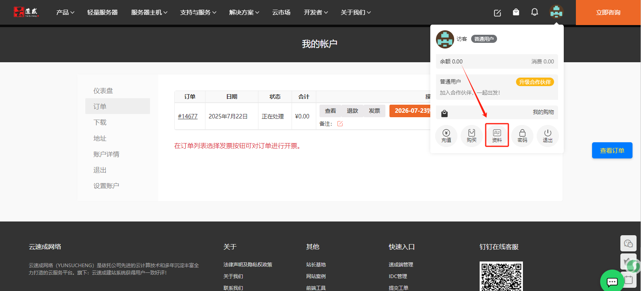
Task: Open order link #14677
Action: (188, 116)
